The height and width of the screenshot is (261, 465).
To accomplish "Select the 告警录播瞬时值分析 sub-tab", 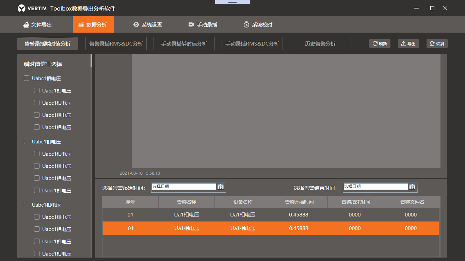I will coord(48,43).
